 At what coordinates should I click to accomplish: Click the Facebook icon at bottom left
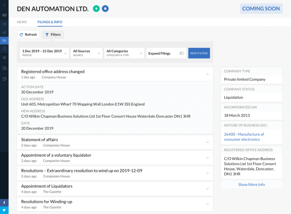point(4,203)
